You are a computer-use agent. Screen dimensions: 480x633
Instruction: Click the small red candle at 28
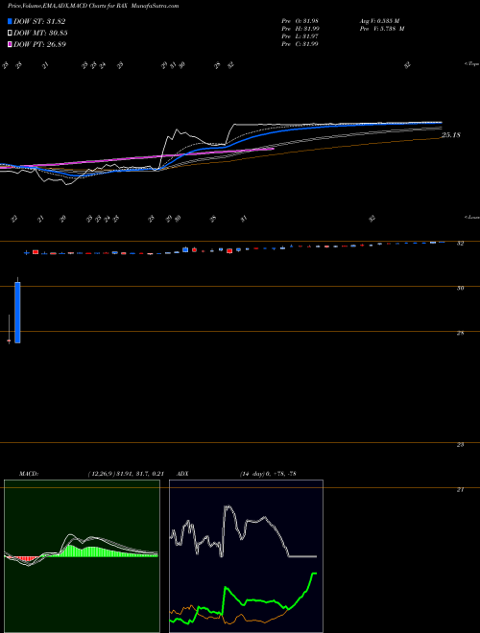point(9,341)
